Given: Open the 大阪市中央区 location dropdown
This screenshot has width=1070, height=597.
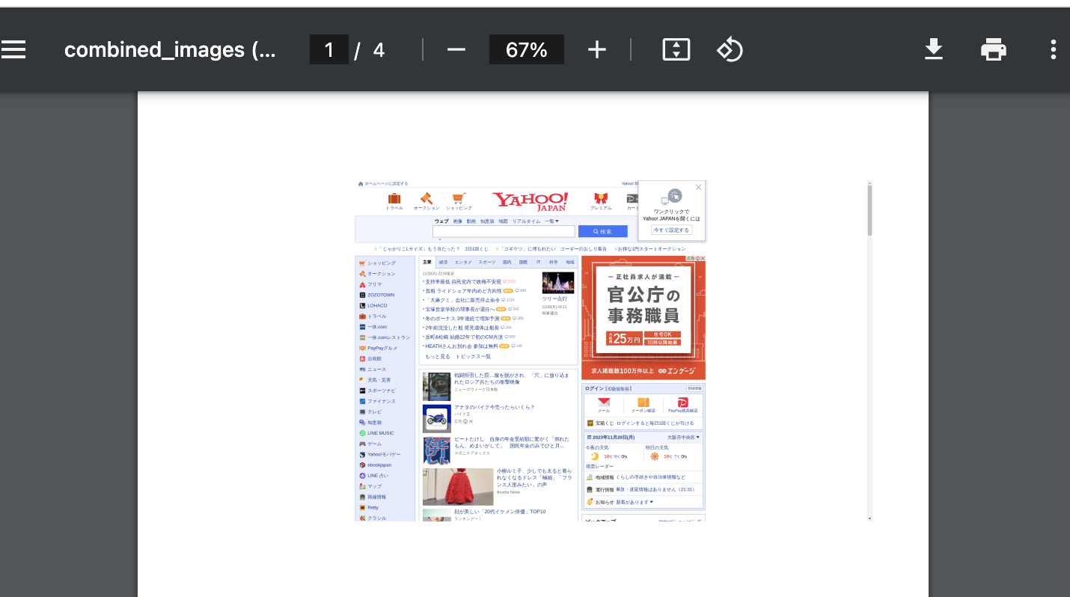Looking at the screenshot, I should (x=684, y=437).
